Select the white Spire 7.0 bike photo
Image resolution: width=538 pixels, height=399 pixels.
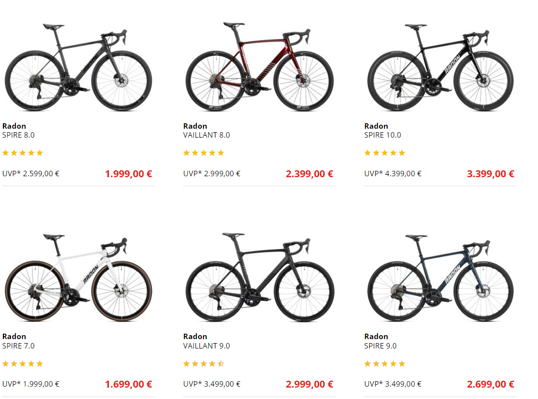(x=78, y=277)
